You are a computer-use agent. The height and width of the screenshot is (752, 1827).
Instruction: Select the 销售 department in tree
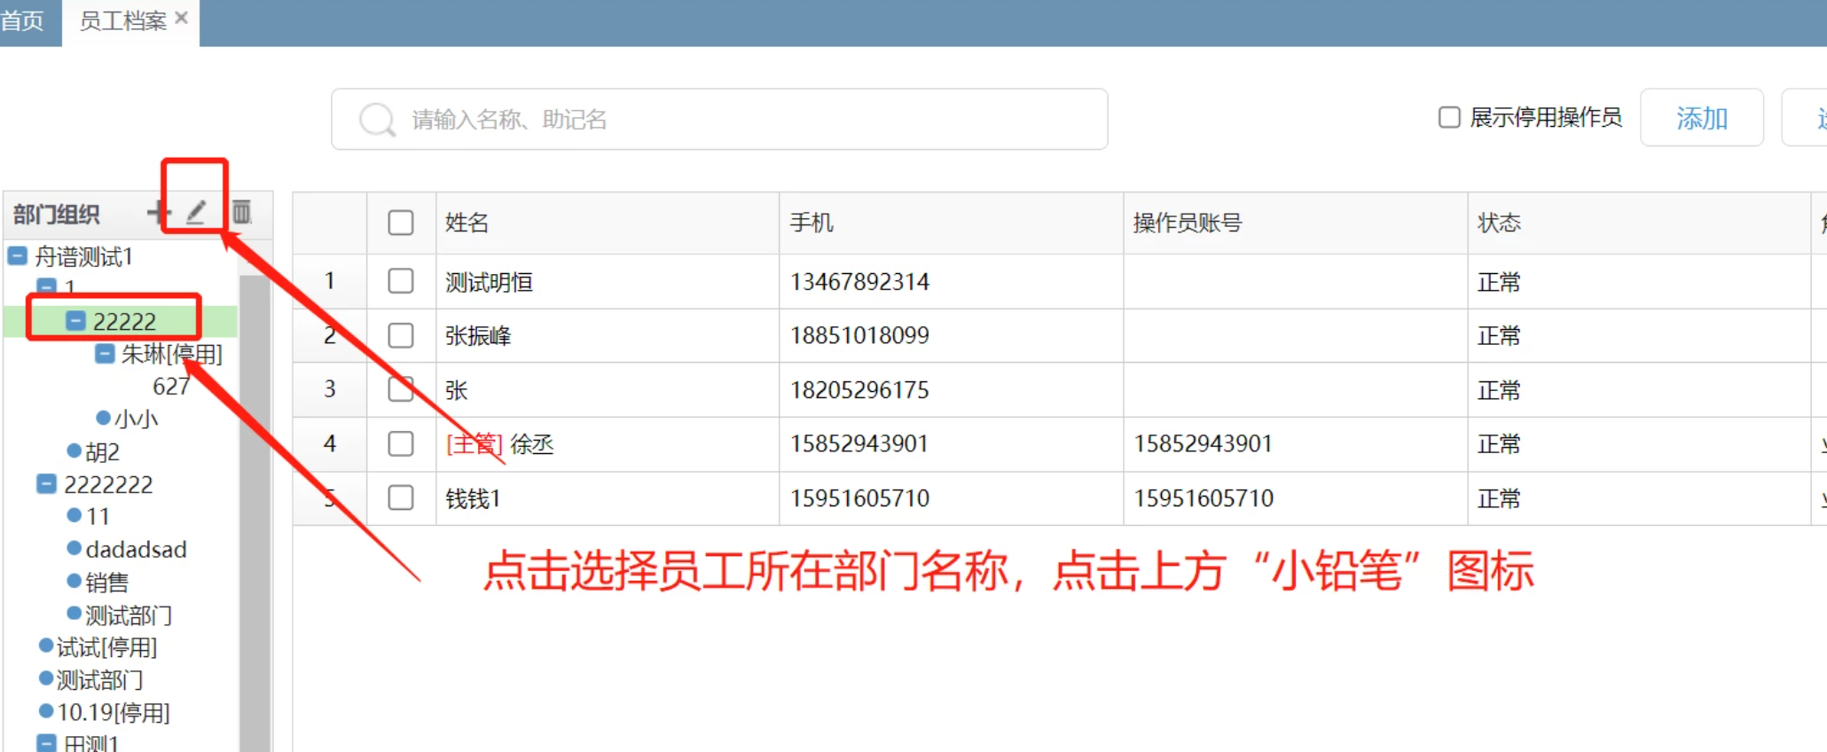tap(106, 583)
